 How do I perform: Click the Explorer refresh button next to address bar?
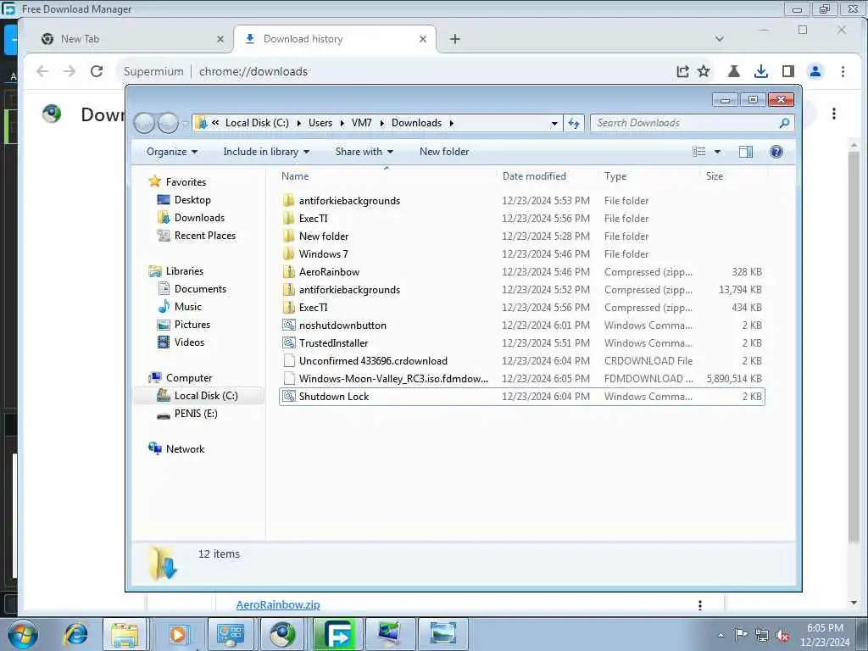coord(574,123)
